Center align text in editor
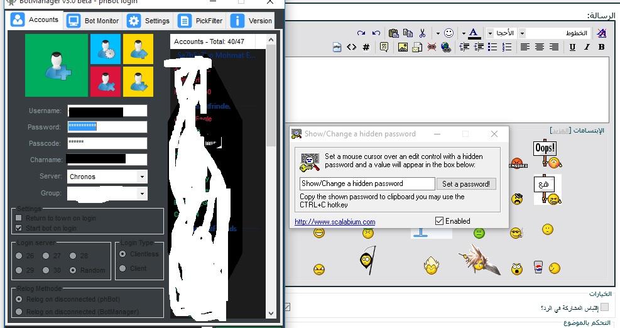620x328 pixels. pos(540,47)
